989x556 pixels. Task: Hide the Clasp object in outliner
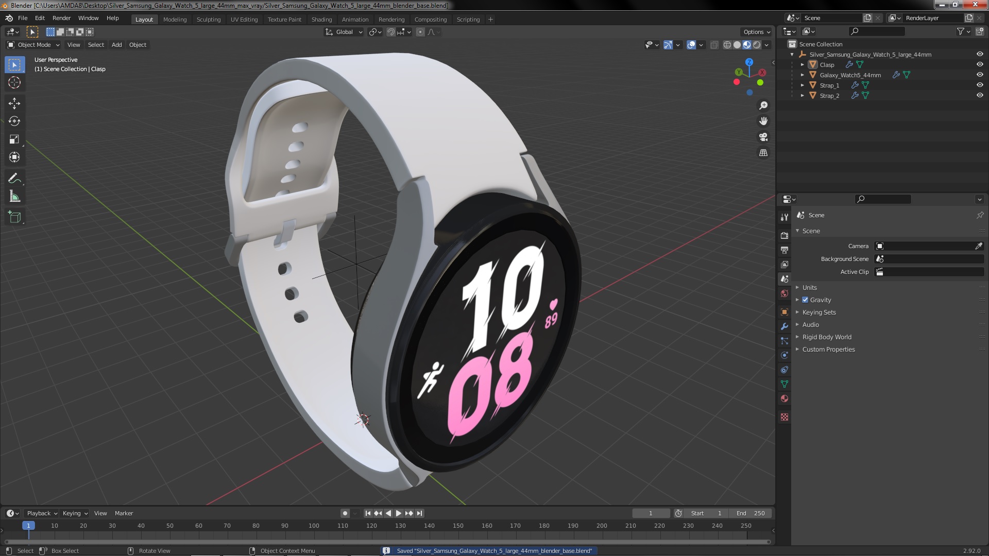coord(980,64)
